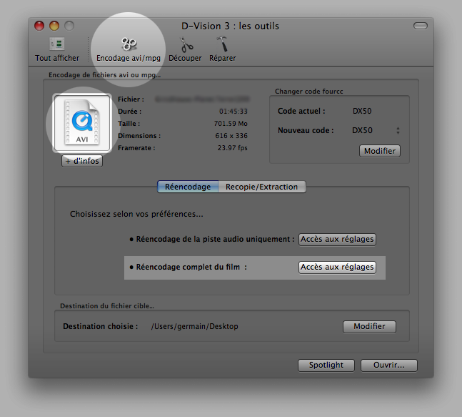Switch to the Recopie/Extraction tab

(262, 187)
